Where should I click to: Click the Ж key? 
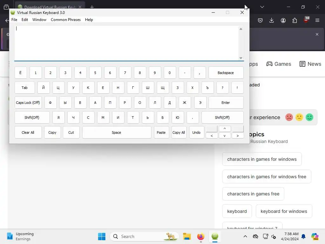pyautogui.click(x=184, y=103)
